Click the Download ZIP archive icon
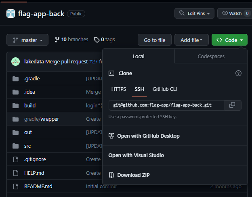This screenshot has height=197, width=252. [x=111, y=175]
